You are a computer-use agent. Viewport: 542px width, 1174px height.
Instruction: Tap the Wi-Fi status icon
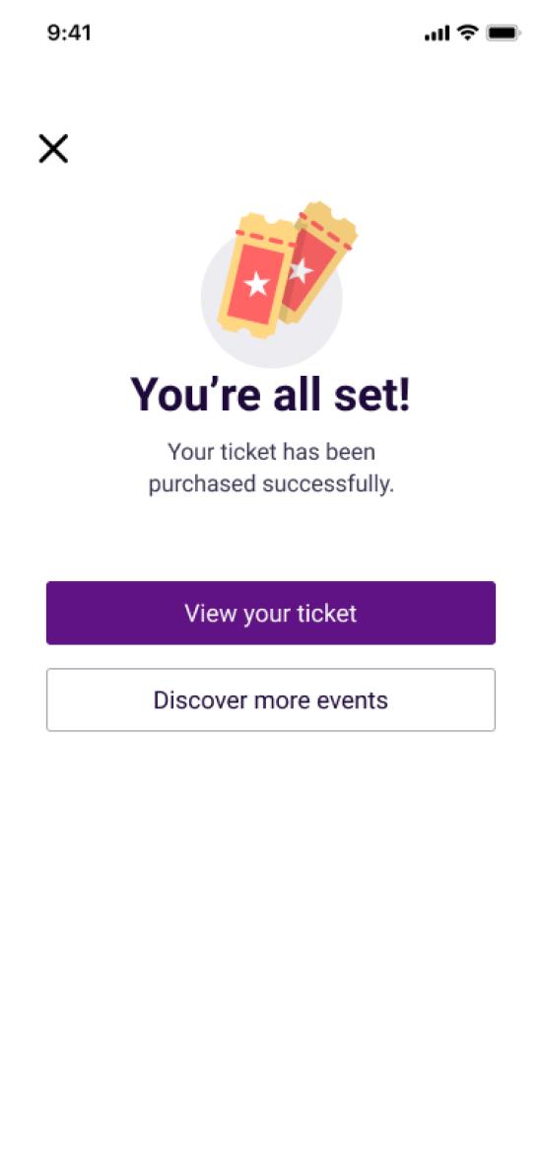(468, 33)
